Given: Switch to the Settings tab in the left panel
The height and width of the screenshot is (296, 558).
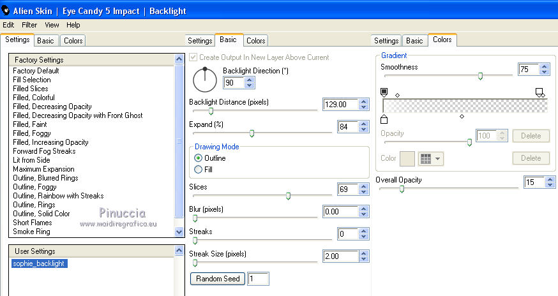Looking at the screenshot, I should (x=17, y=40).
